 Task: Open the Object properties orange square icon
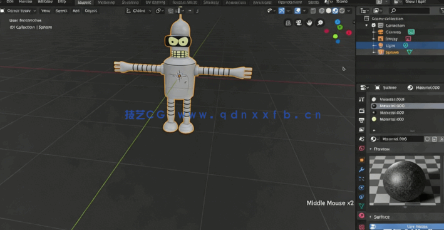[x=361, y=160]
